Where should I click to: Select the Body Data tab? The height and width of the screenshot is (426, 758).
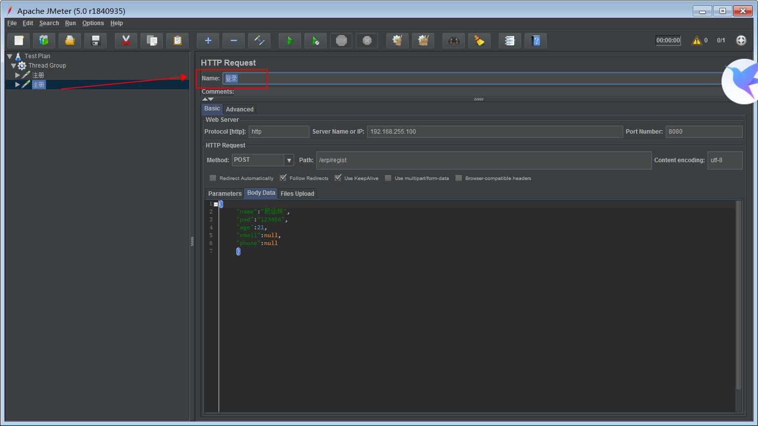(x=261, y=193)
